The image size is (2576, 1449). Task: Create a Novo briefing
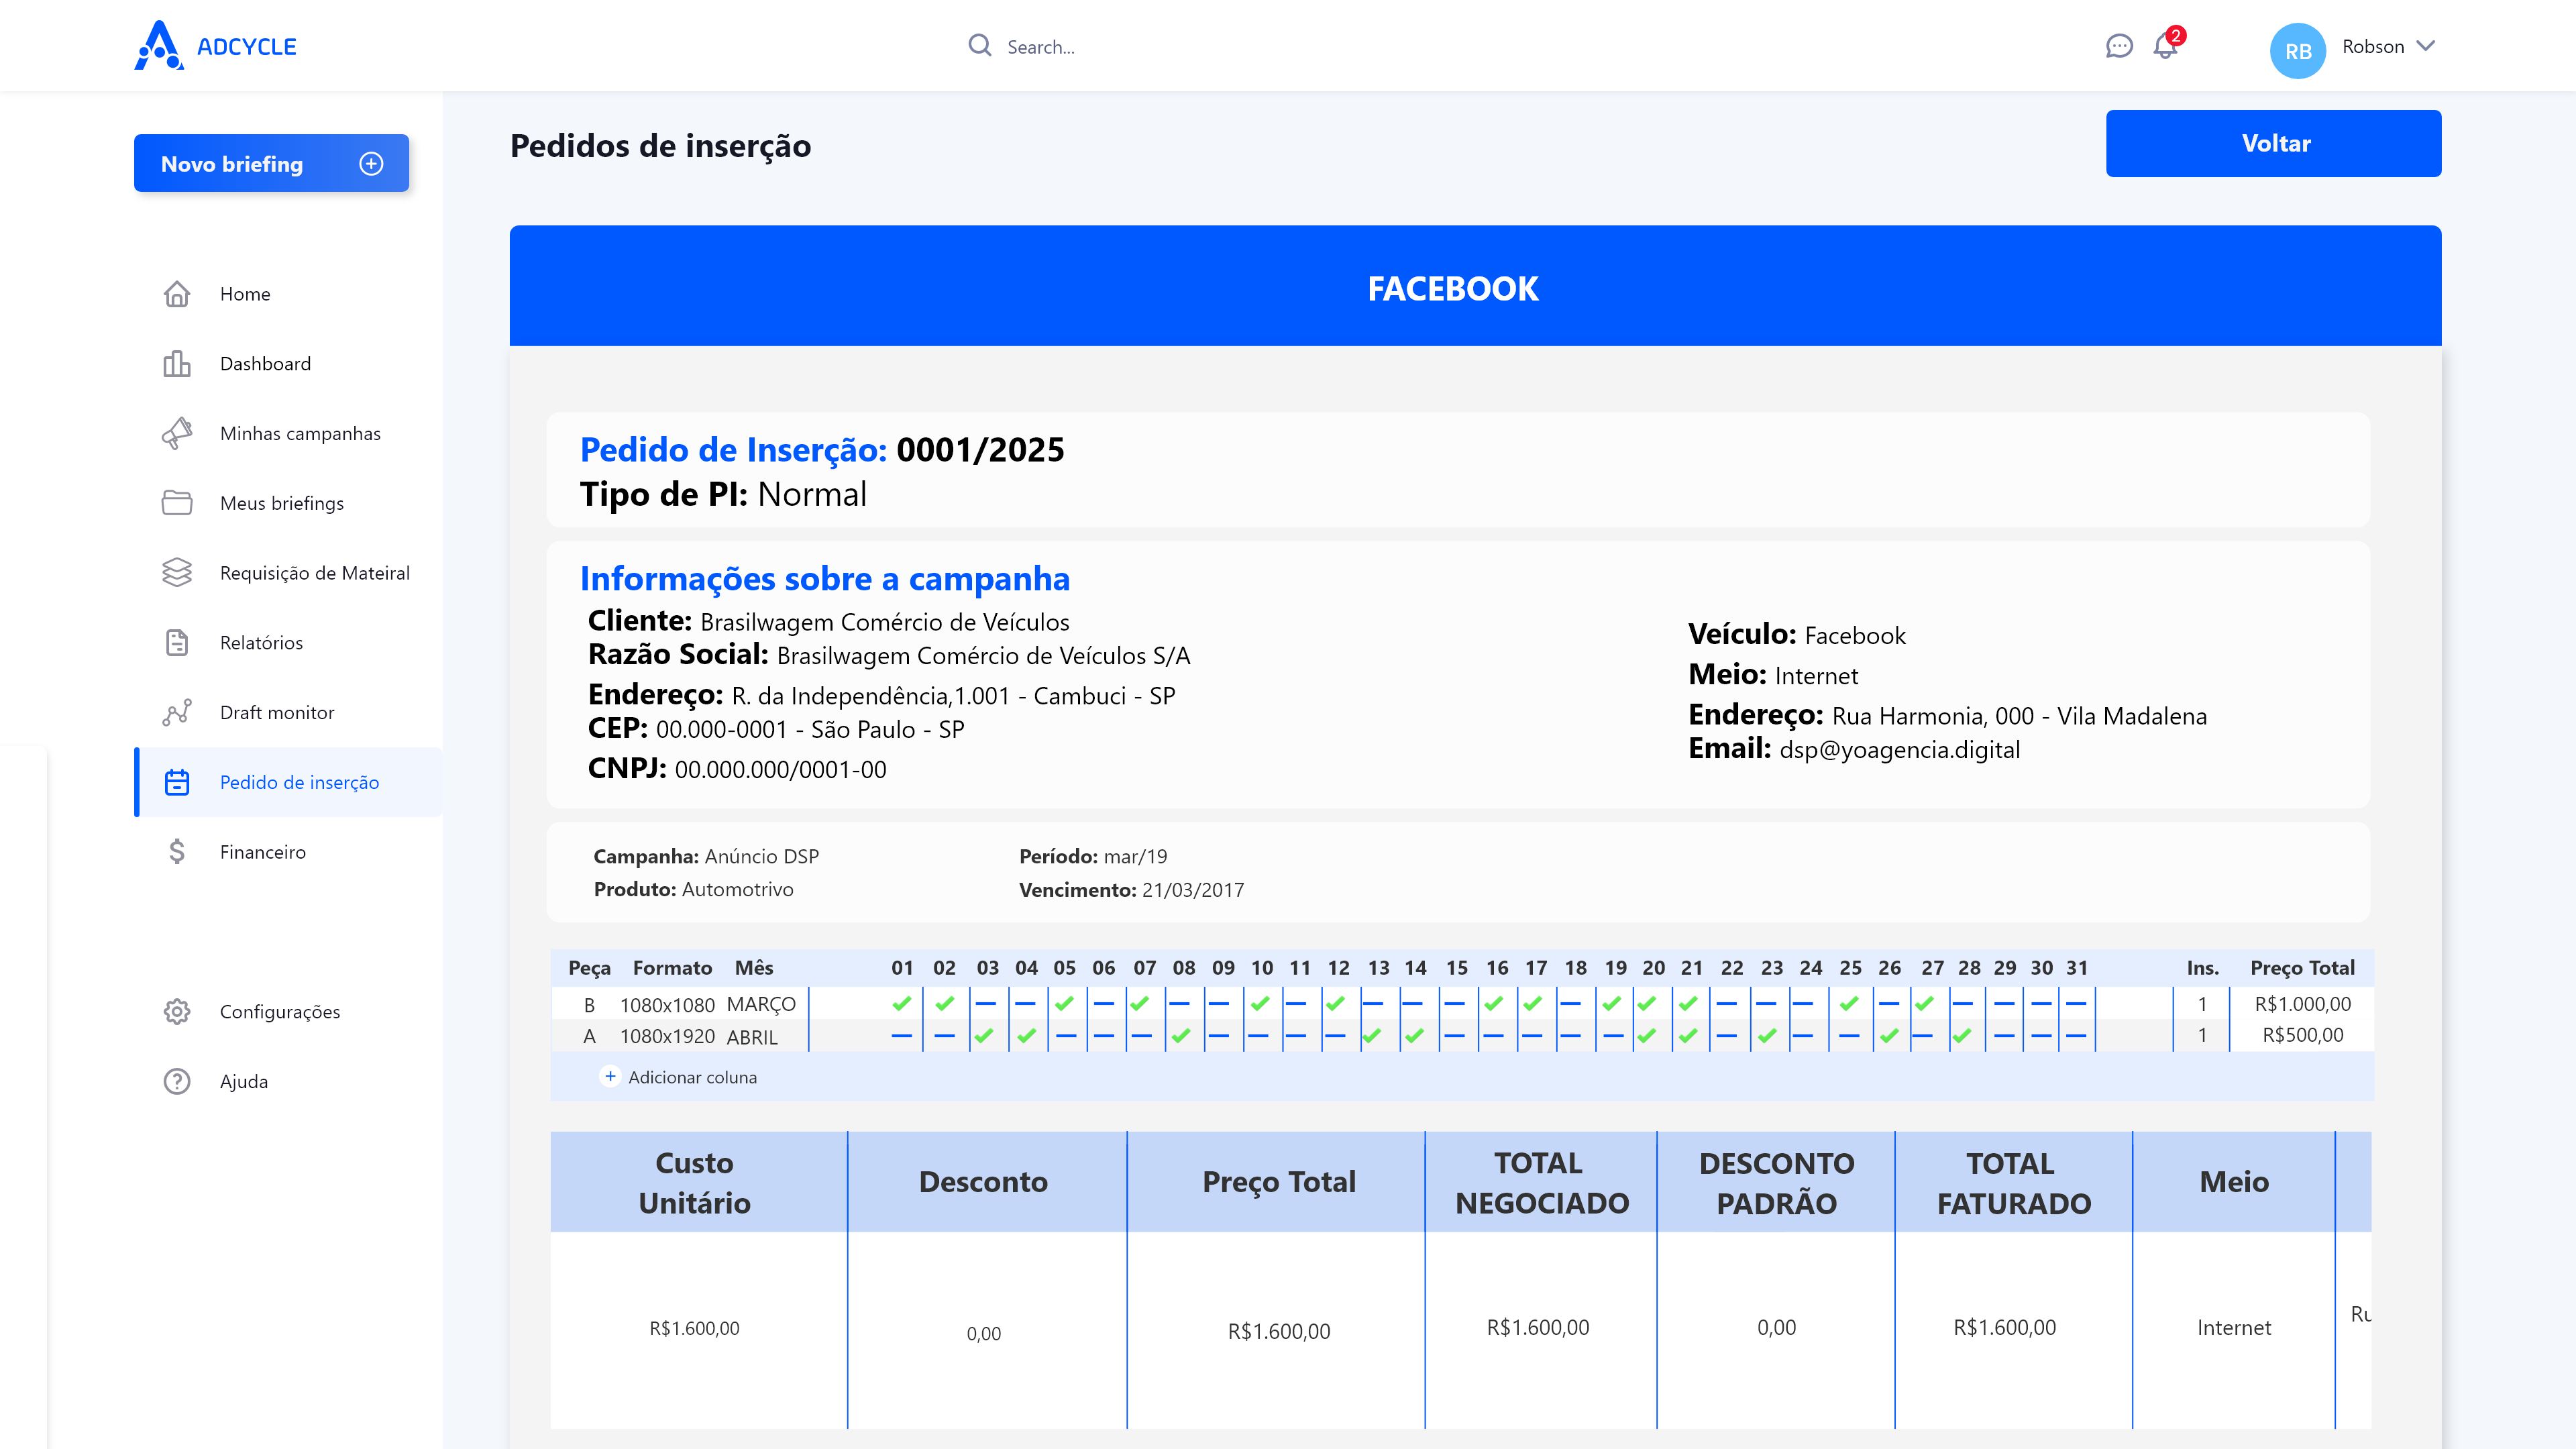(271, 163)
